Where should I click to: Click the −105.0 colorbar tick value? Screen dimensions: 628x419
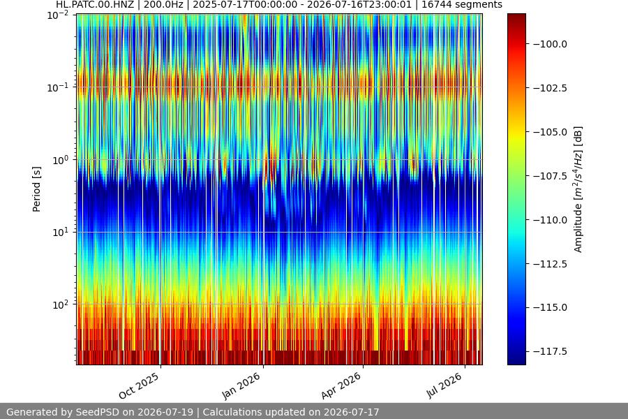[x=550, y=132]
